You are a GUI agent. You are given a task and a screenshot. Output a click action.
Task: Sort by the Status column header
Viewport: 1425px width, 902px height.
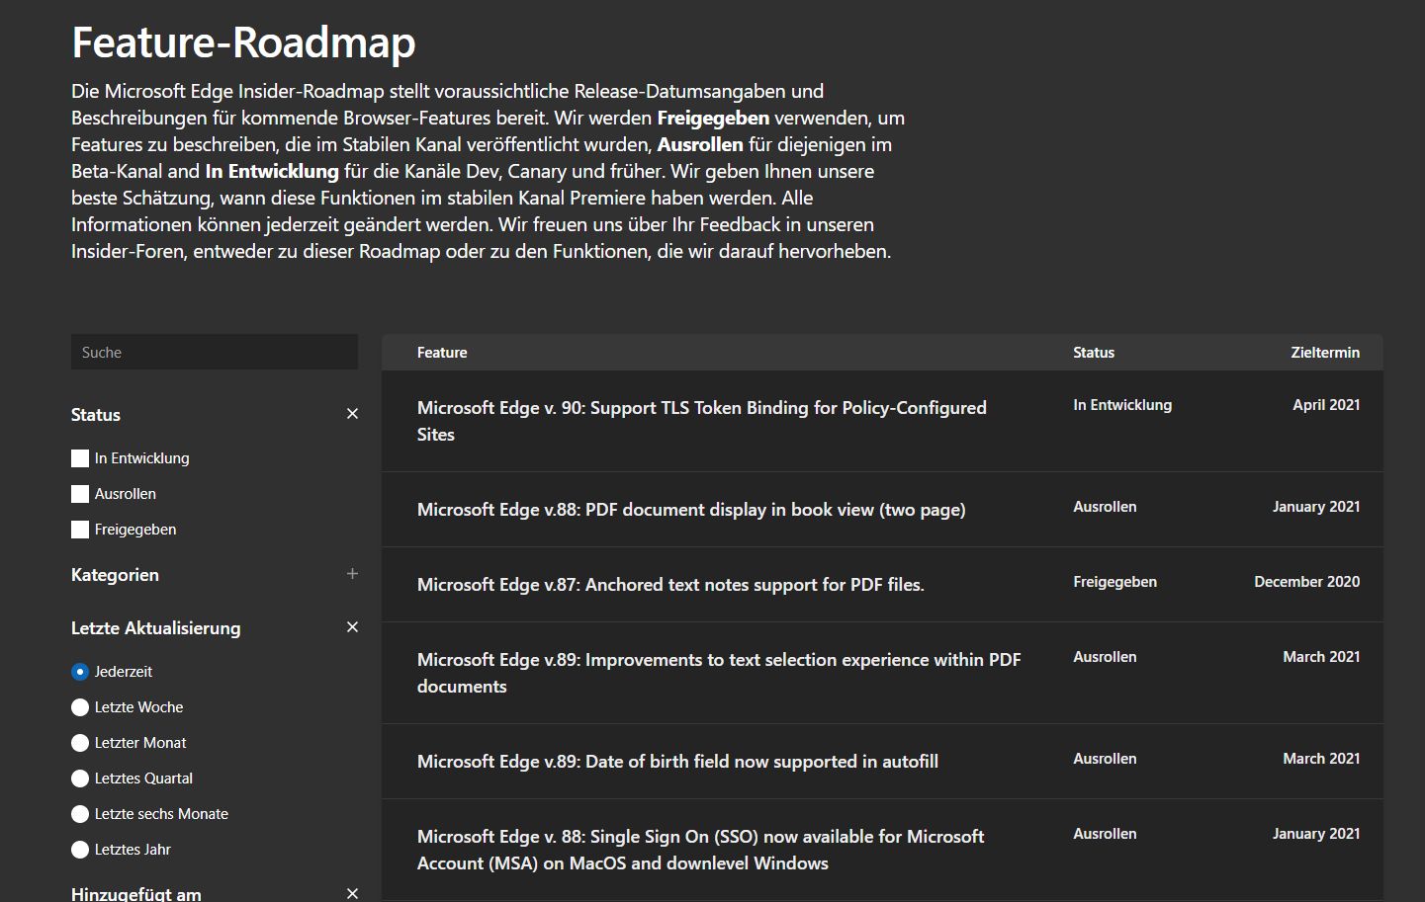click(1094, 353)
